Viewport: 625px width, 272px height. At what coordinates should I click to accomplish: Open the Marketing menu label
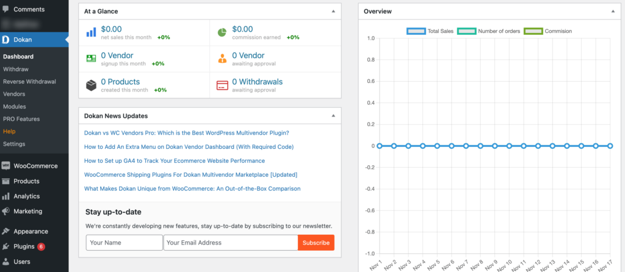[28, 212]
